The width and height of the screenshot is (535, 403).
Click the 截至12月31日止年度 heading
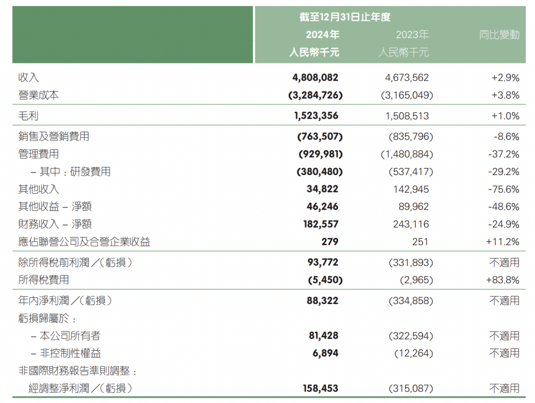point(345,17)
